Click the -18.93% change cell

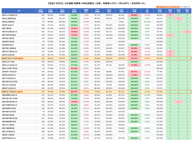coord(86,102)
